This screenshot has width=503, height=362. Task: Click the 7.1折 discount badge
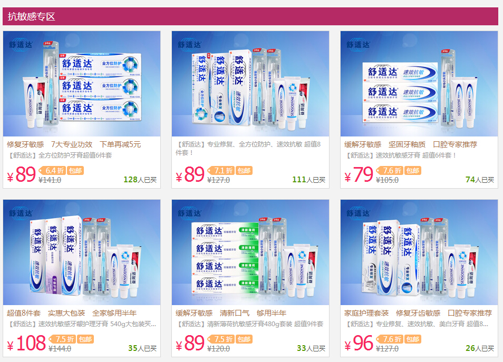pos(221,171)
